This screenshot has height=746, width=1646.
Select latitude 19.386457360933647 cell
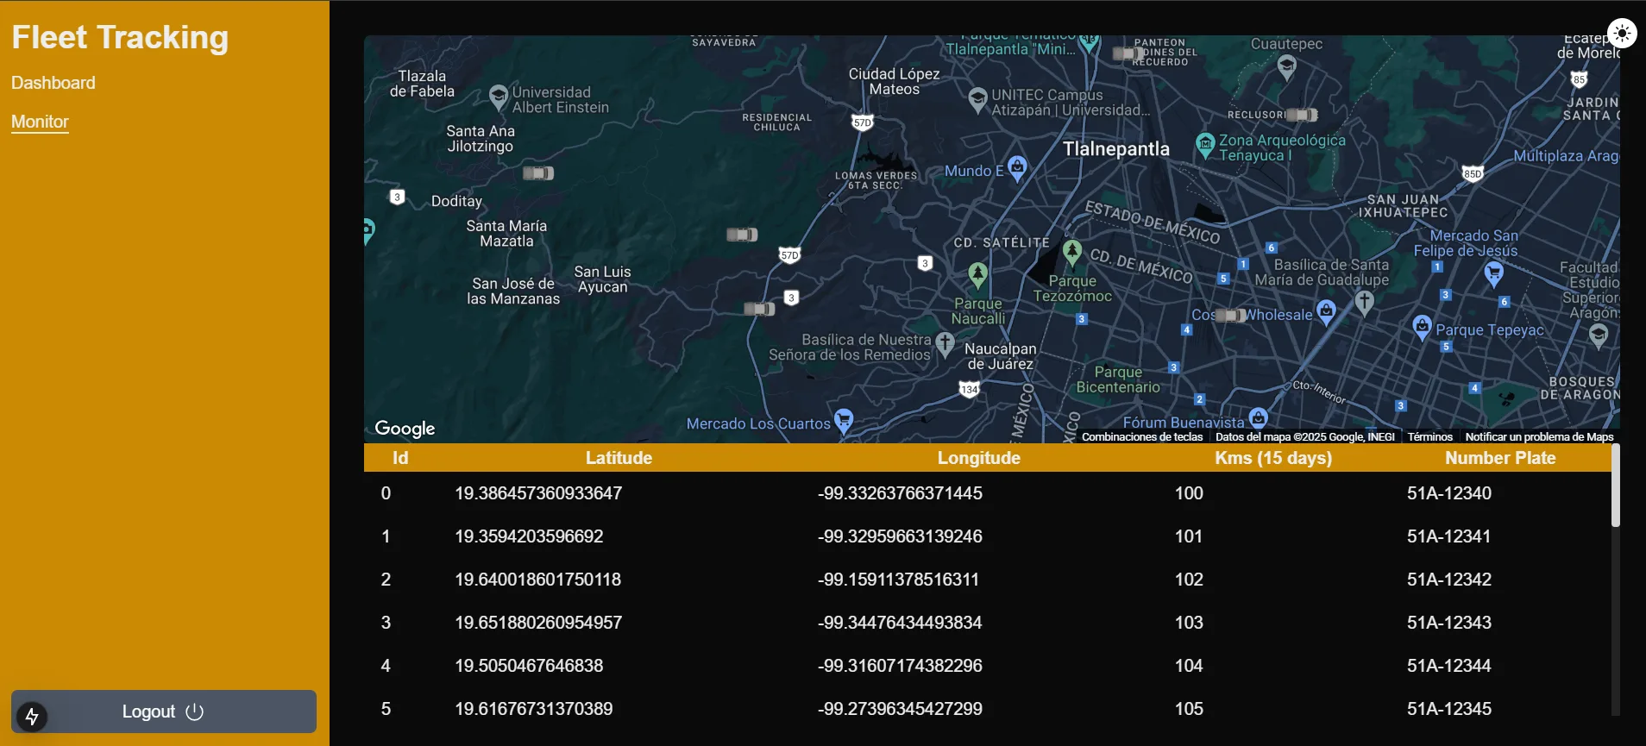pos(538,493)
